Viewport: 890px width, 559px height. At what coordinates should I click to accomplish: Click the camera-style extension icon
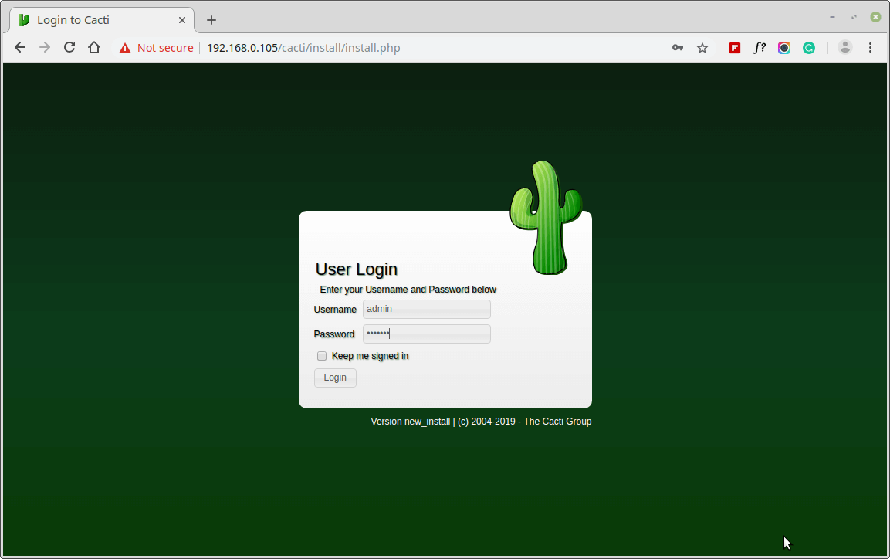click(x=783, y=47)
